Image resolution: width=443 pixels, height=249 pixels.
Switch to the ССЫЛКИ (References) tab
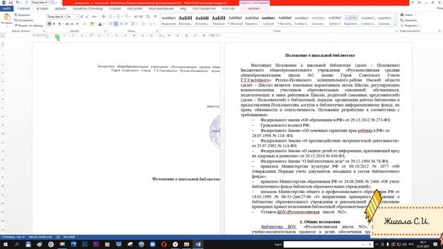[115, 9]
